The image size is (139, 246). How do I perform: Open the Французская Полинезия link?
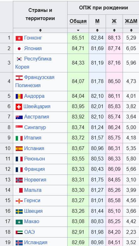point(35,81)
